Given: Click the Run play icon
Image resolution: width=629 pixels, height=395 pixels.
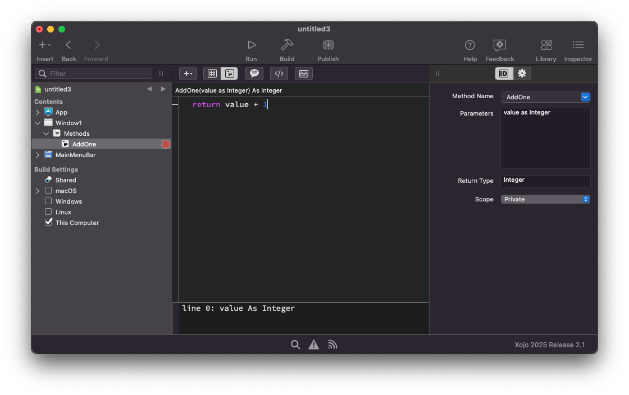Looking at the screenshot, I should coord(252,45).
